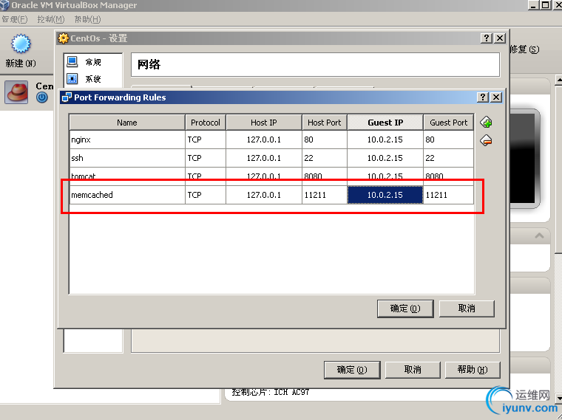Click the System (系统) settings icon
Screen dimensions: 562x420
(72, 79)
